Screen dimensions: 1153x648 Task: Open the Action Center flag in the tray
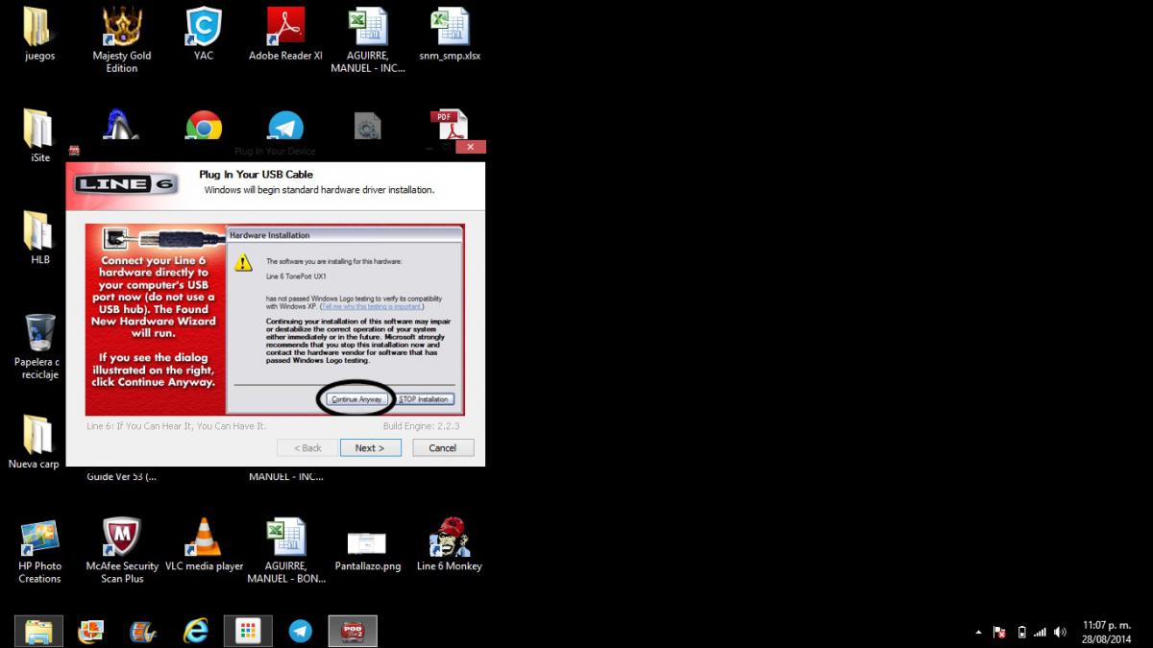[999, 632]
